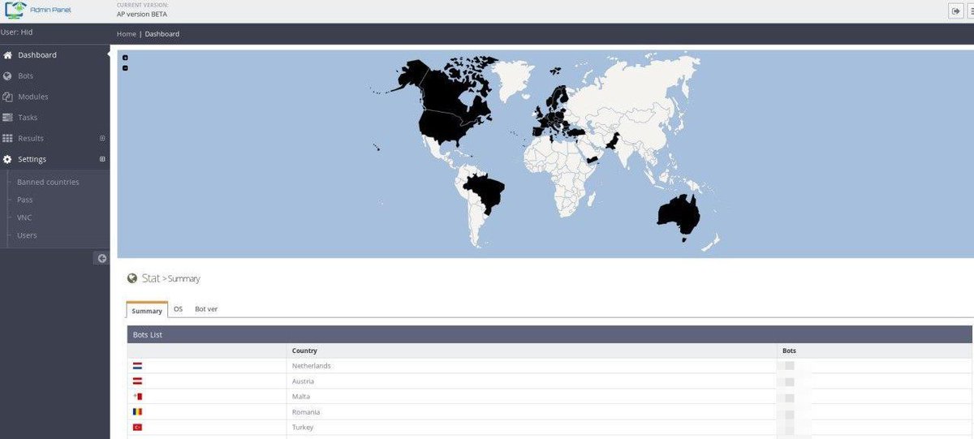Collapse the sidebar with arrow button

pos(101,258)
